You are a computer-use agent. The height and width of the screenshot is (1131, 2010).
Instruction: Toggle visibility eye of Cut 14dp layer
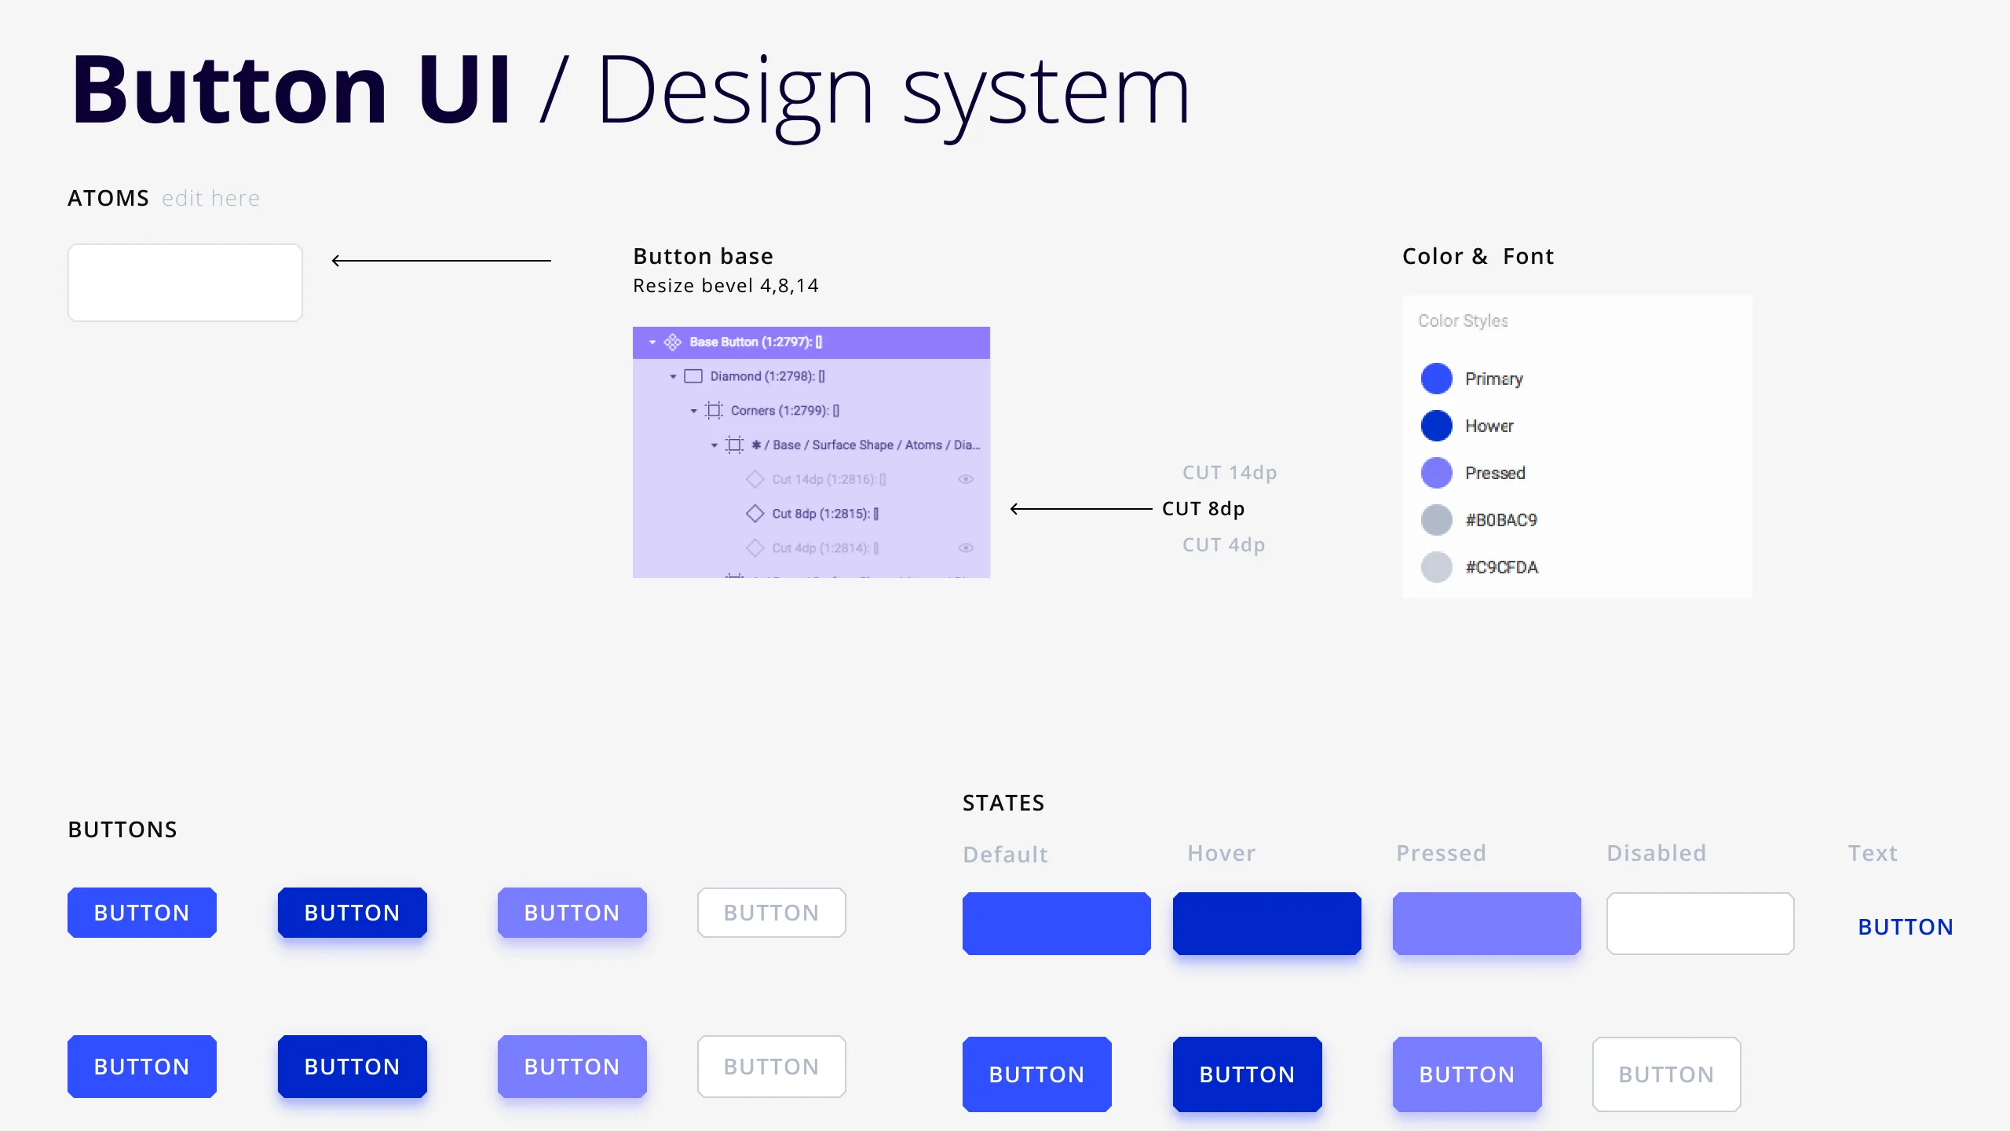point(966,479)
